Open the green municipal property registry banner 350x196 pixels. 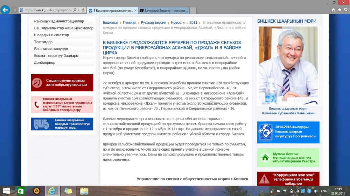tap(288, 158)
